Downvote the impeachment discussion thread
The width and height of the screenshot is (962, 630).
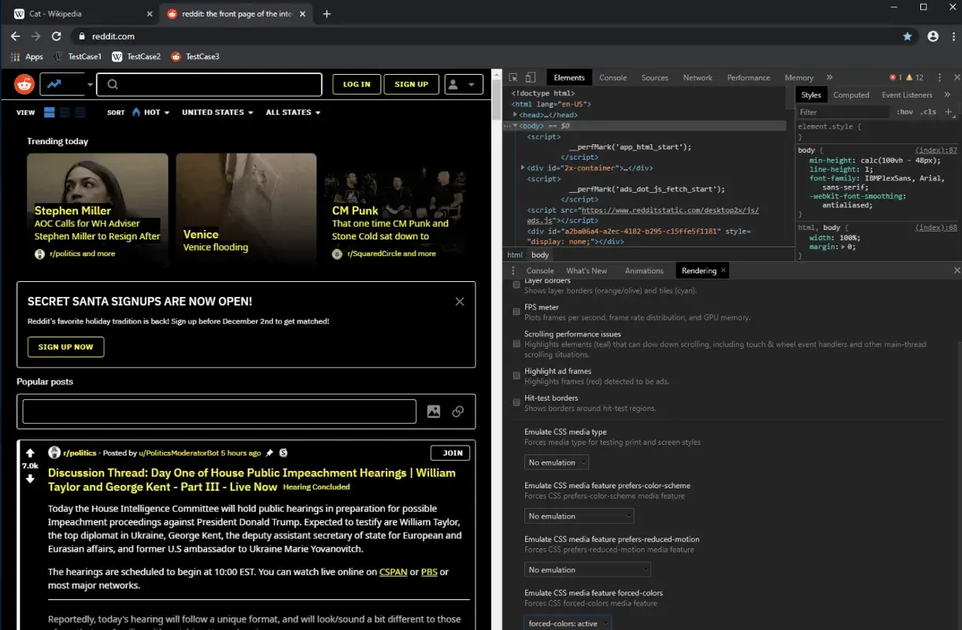pyautogui.click(x=30, y=479)
